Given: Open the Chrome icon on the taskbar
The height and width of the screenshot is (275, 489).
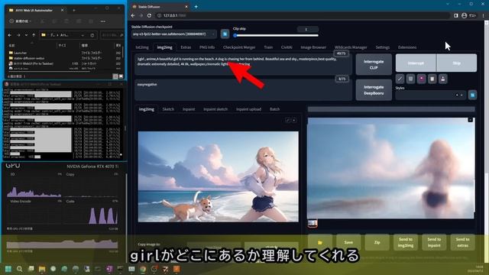Looking at the screenshot, I should point(143,269).
